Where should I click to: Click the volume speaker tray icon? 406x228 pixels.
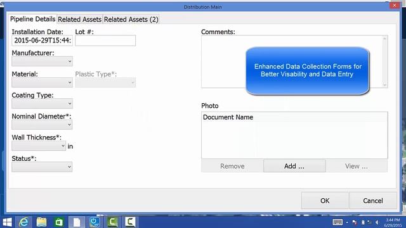tap(377, 222)
